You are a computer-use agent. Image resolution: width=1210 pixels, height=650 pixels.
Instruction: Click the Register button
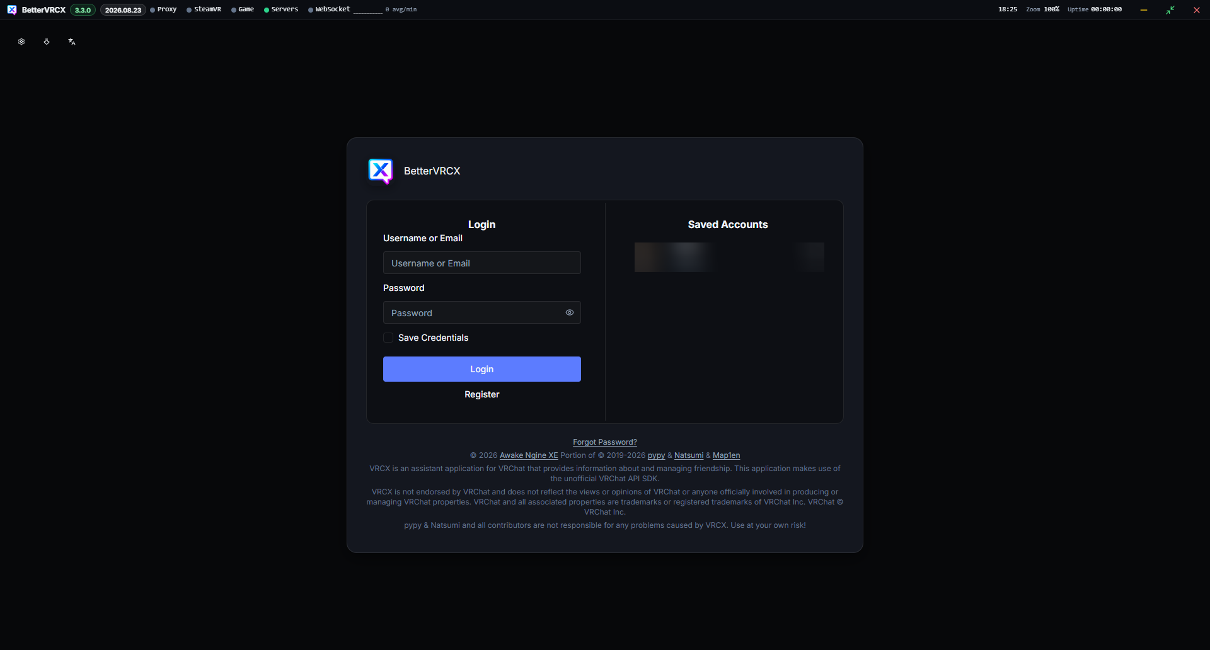point(482,394)
